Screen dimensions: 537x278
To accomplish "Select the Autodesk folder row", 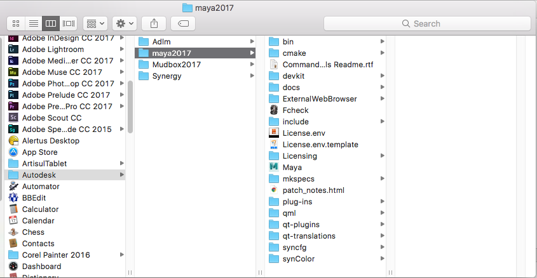I will pos(65,175).
